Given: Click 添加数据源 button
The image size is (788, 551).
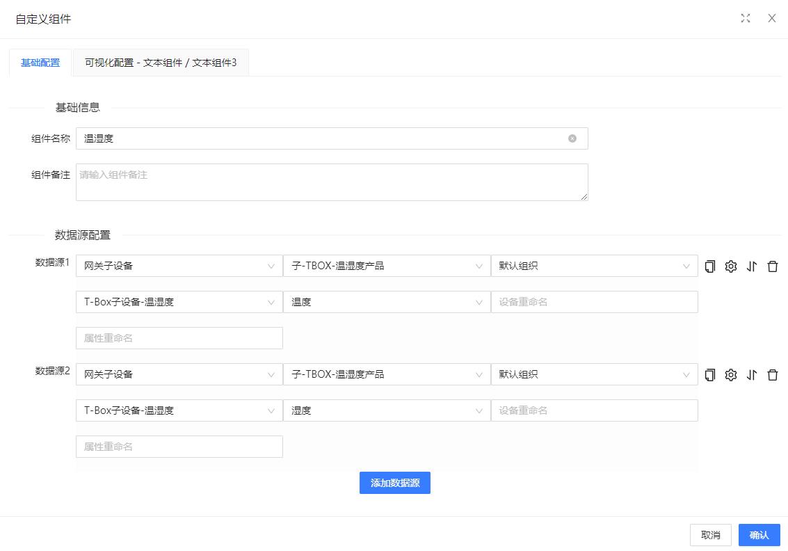Looking at the screenshot, I should pyautogui.click(x=394, y=483).
